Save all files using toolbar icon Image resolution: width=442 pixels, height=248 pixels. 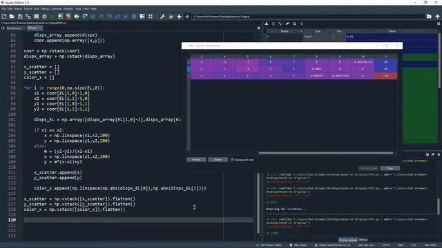(x=28, y=17)
